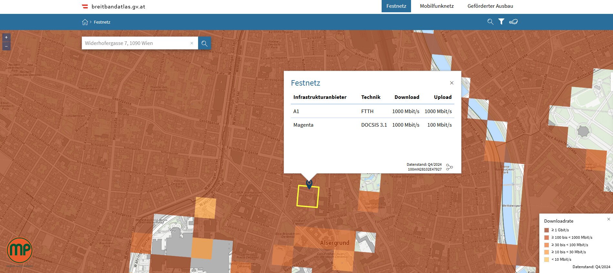The image size is (613, 273).
Task: Close the Festnetz info popup
Action: tap(452, 83)
